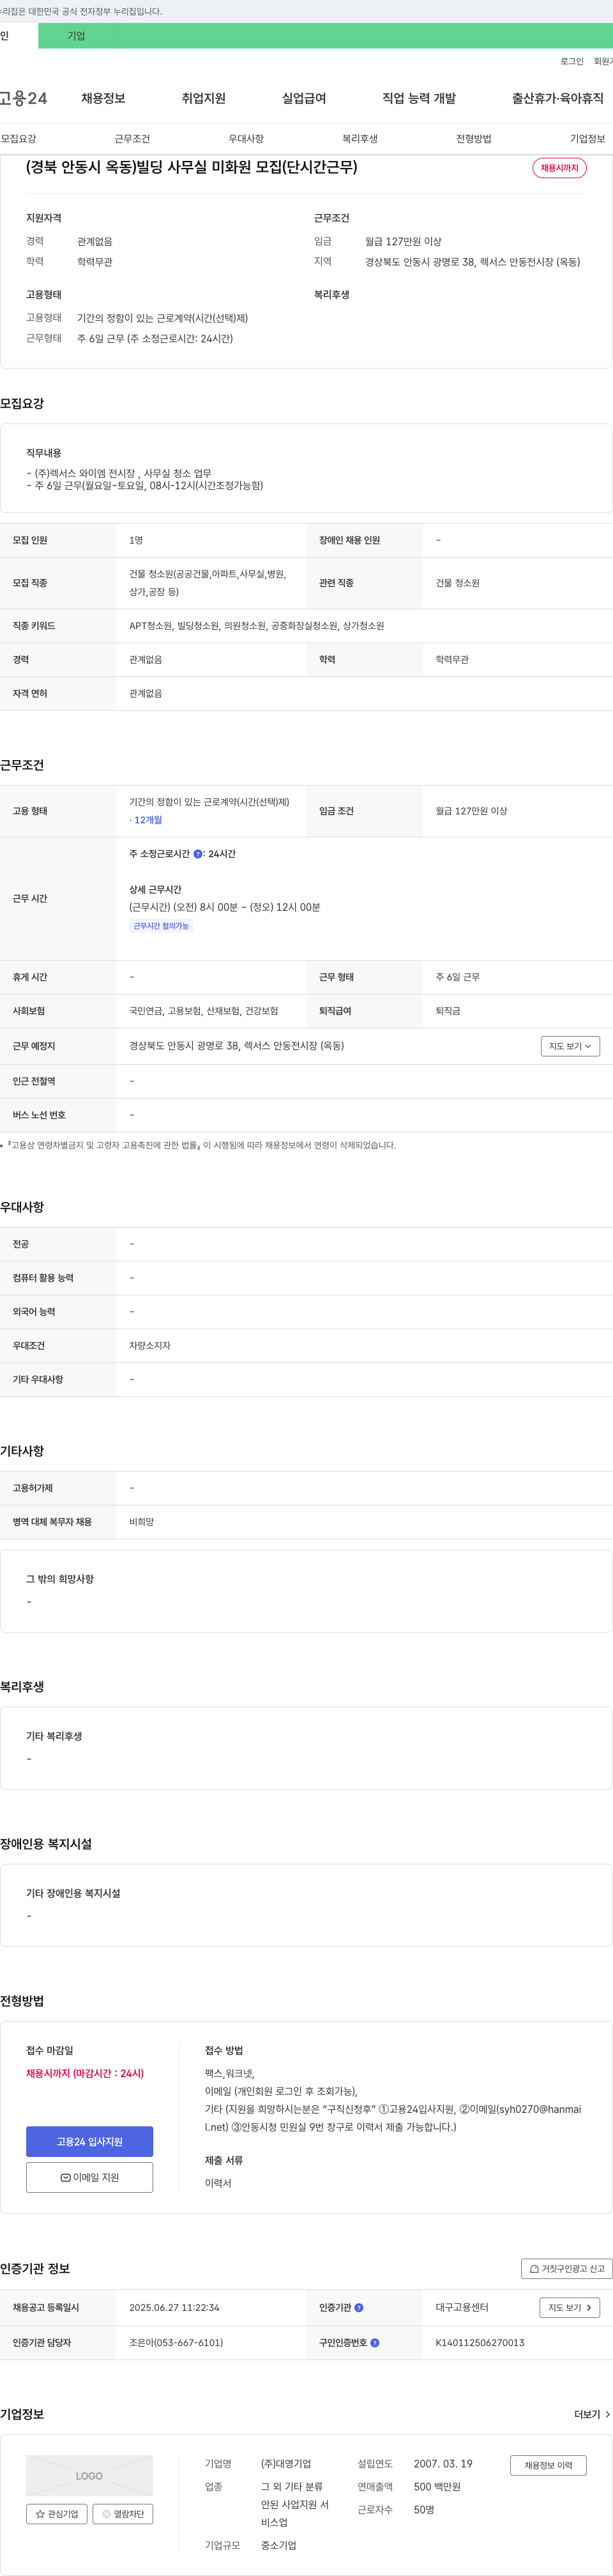Image resolution: width=613 pixels, height=2576 pixels.
Task: Click 사회보험 value 국민연금, 고용보험
Action: (204, 1011)
